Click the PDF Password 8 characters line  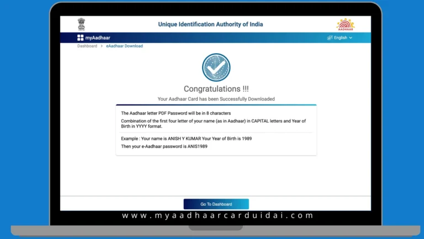(x=176, y=113)
